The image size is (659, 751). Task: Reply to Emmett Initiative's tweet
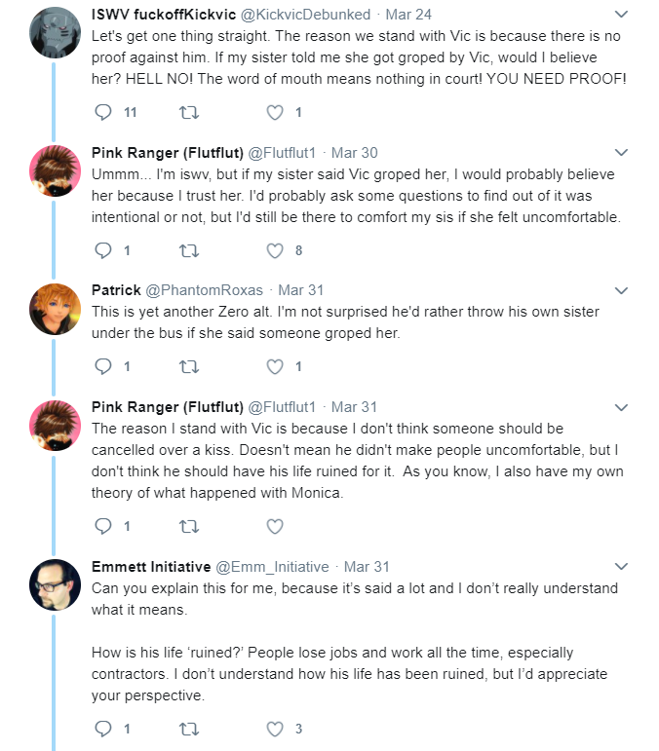(103, 729)
